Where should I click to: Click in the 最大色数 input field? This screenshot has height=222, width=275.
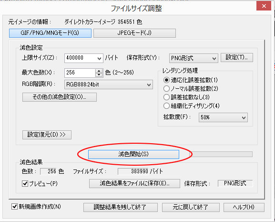[80, 73]
